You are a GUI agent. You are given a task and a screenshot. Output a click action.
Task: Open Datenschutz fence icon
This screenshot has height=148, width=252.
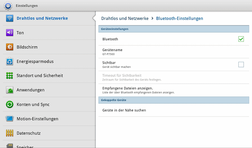(x=10, y=133)
